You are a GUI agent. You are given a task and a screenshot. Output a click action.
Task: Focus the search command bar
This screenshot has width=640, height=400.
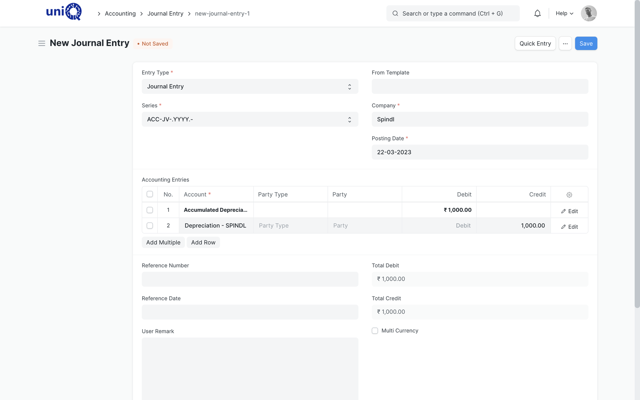click(453, 13)
